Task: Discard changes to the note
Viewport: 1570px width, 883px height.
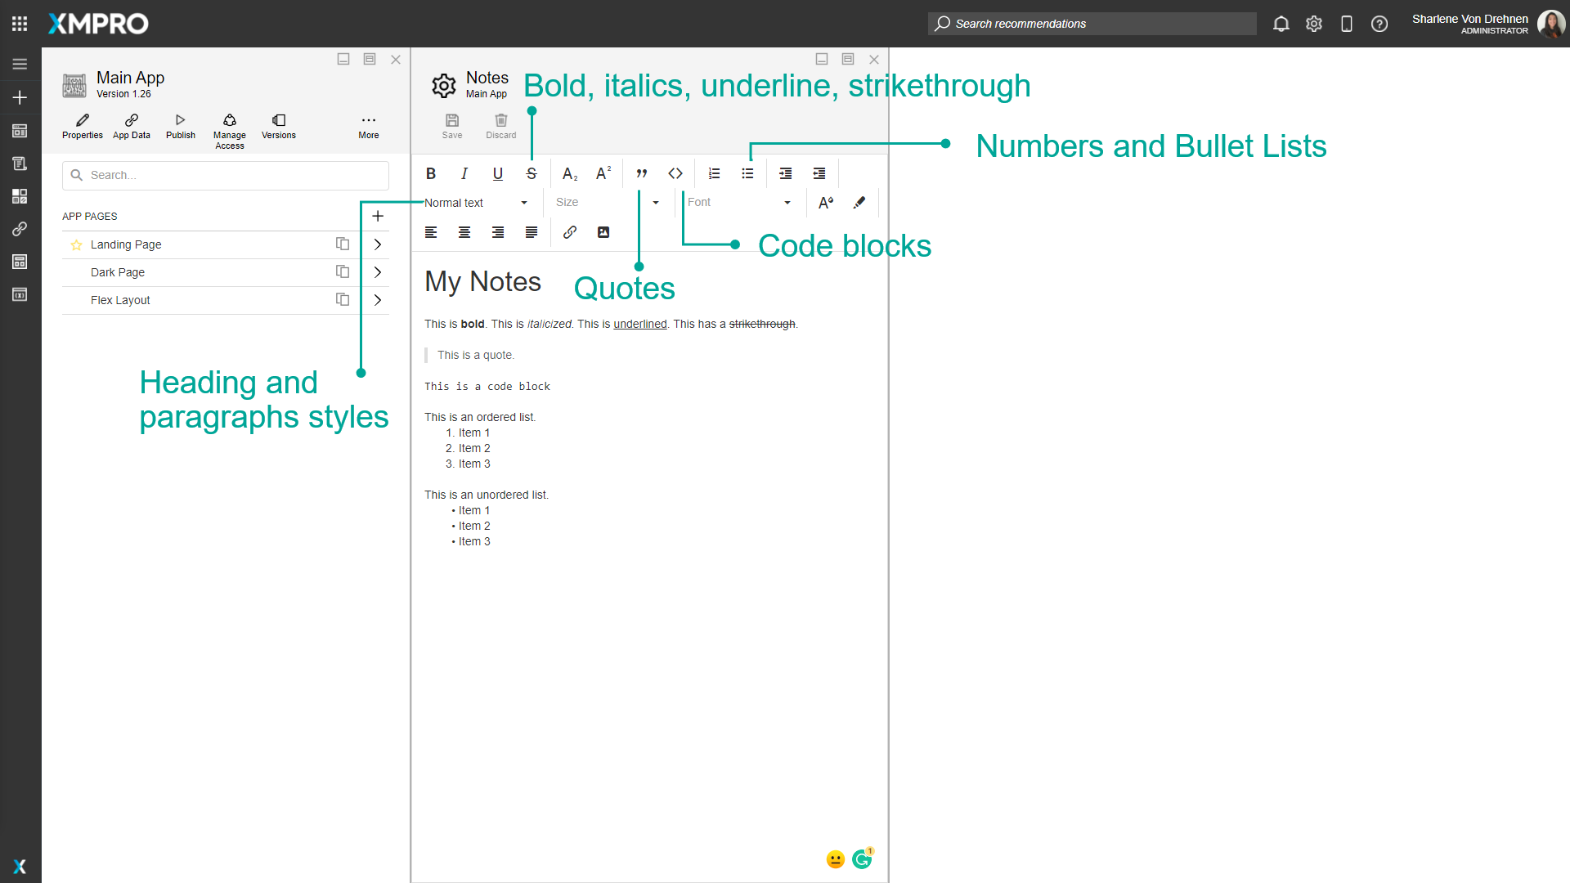Action: pos(500,125)
